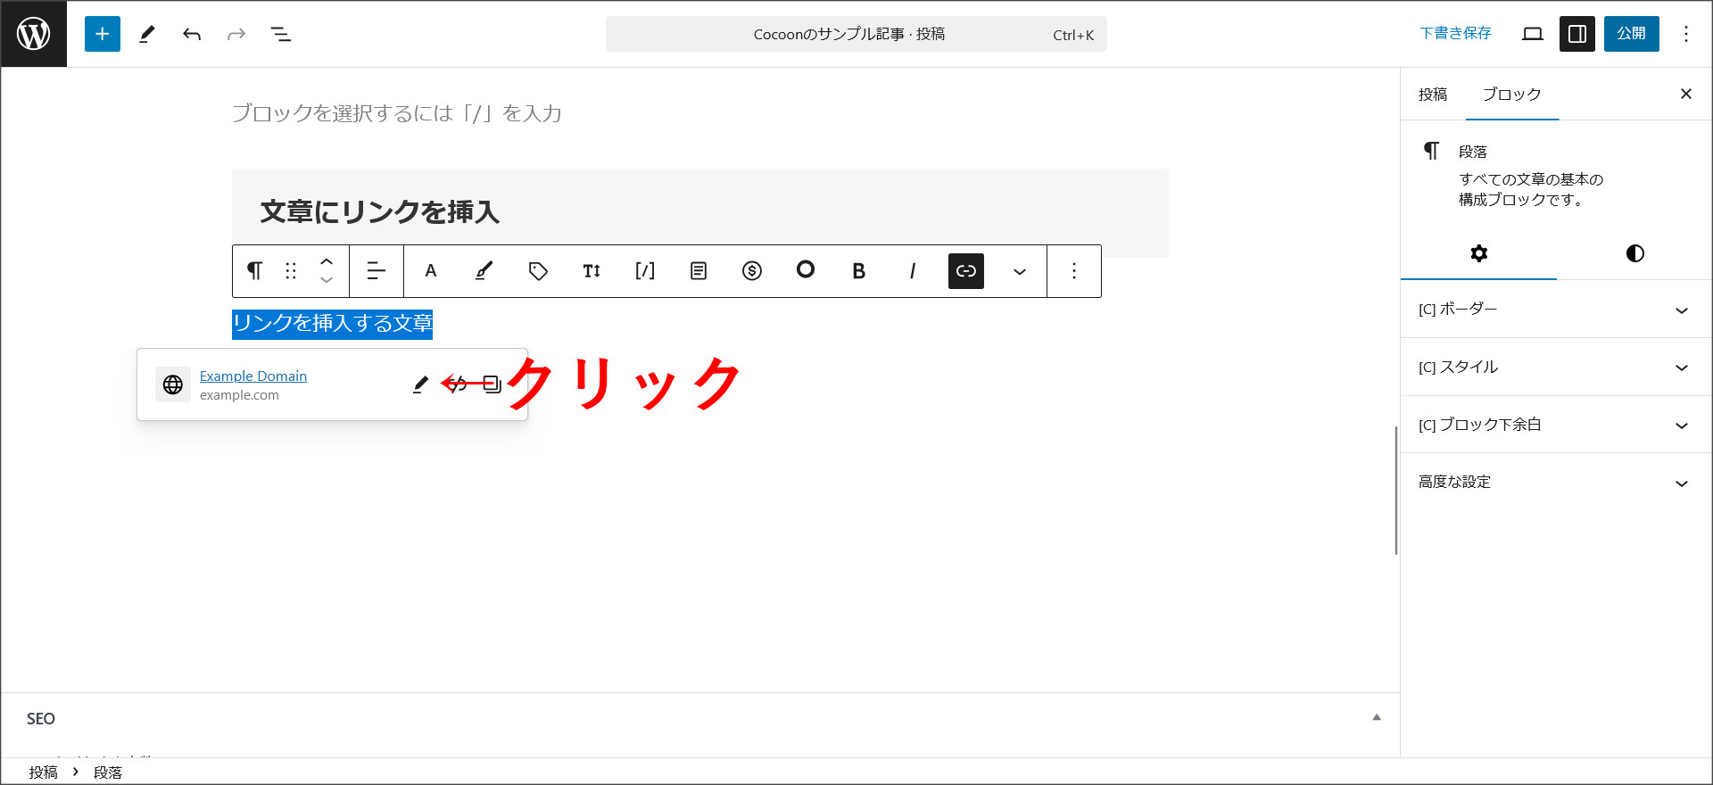Click the example.com URL text

239,395
